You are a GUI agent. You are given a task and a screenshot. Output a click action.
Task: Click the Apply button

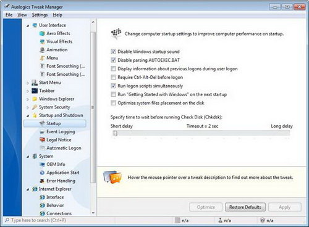(x=285, y=207)
